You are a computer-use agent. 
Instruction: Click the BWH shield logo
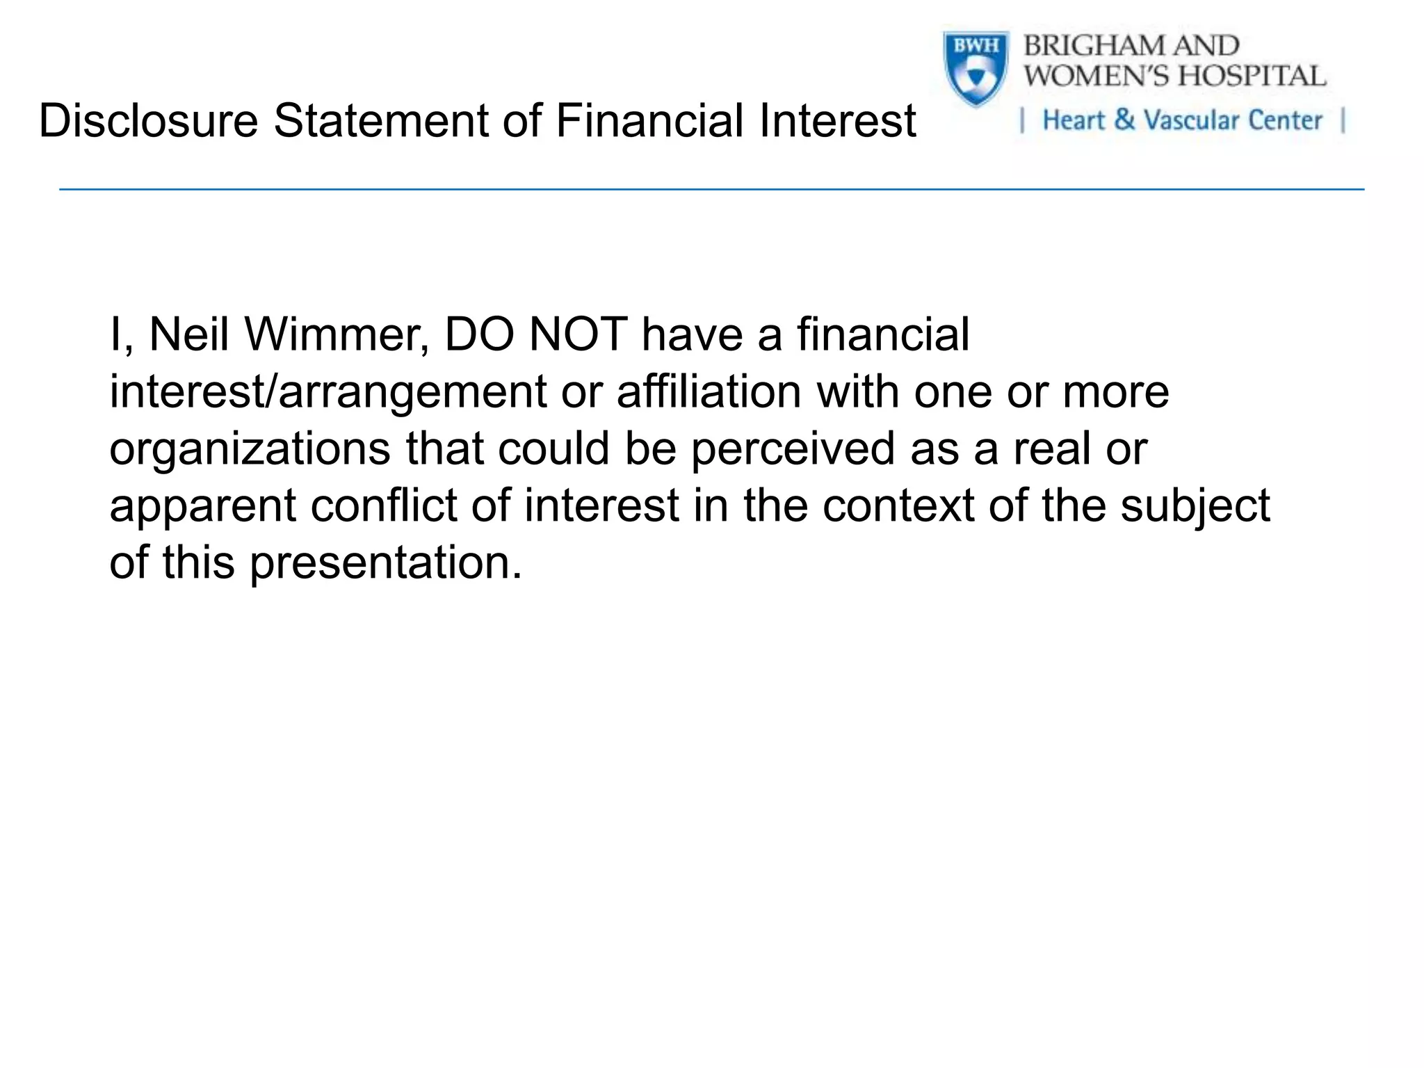click(976, 69)
